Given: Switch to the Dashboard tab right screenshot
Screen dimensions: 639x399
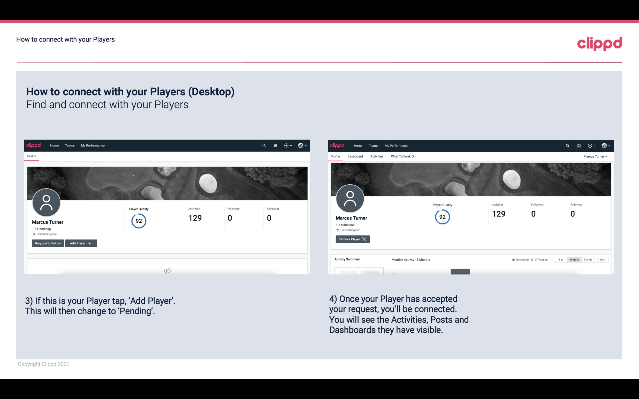Looking at the screenshot, I should 355,156.
